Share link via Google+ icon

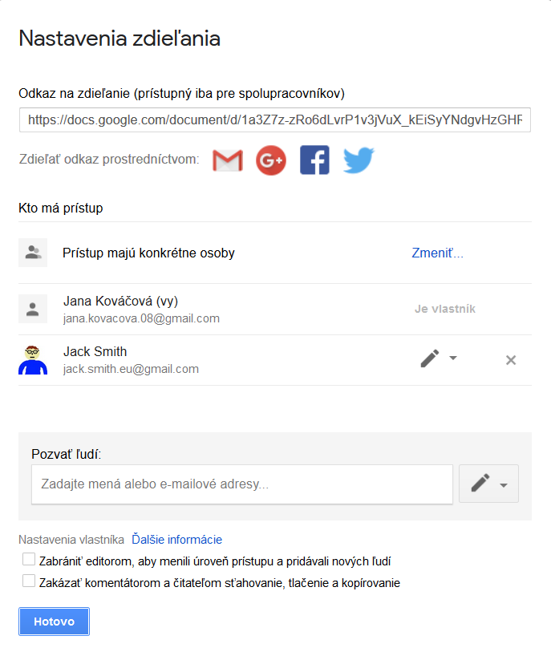point(271,160)
